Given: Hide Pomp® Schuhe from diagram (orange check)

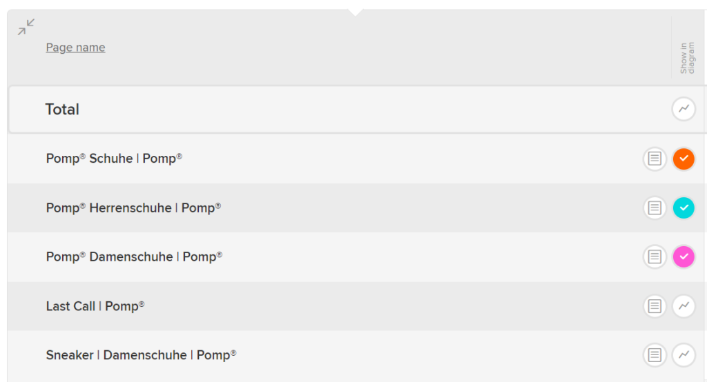Looking at the screenshot, I should [684, 159].
